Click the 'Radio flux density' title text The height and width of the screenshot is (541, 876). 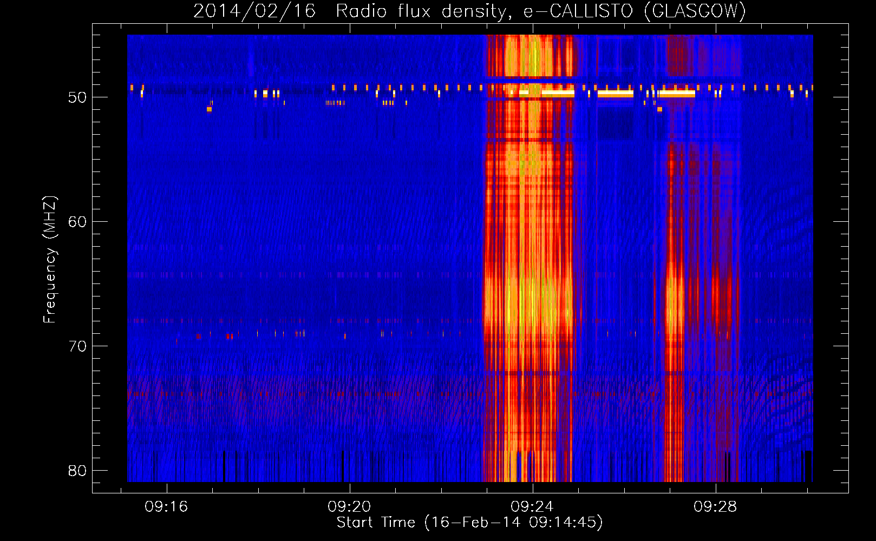tap(423, 11)
